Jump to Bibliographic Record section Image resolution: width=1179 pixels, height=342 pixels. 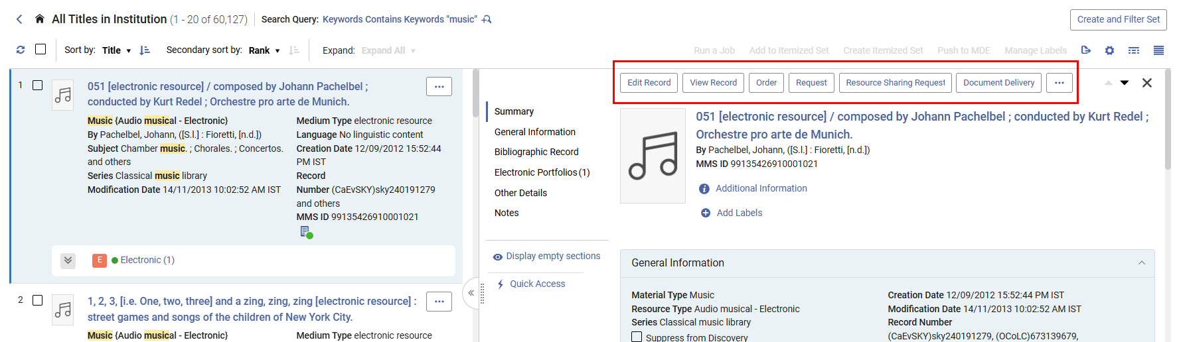(536, 152)
